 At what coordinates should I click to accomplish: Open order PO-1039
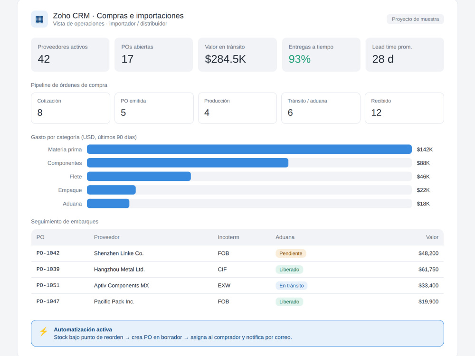coord(48,269)
